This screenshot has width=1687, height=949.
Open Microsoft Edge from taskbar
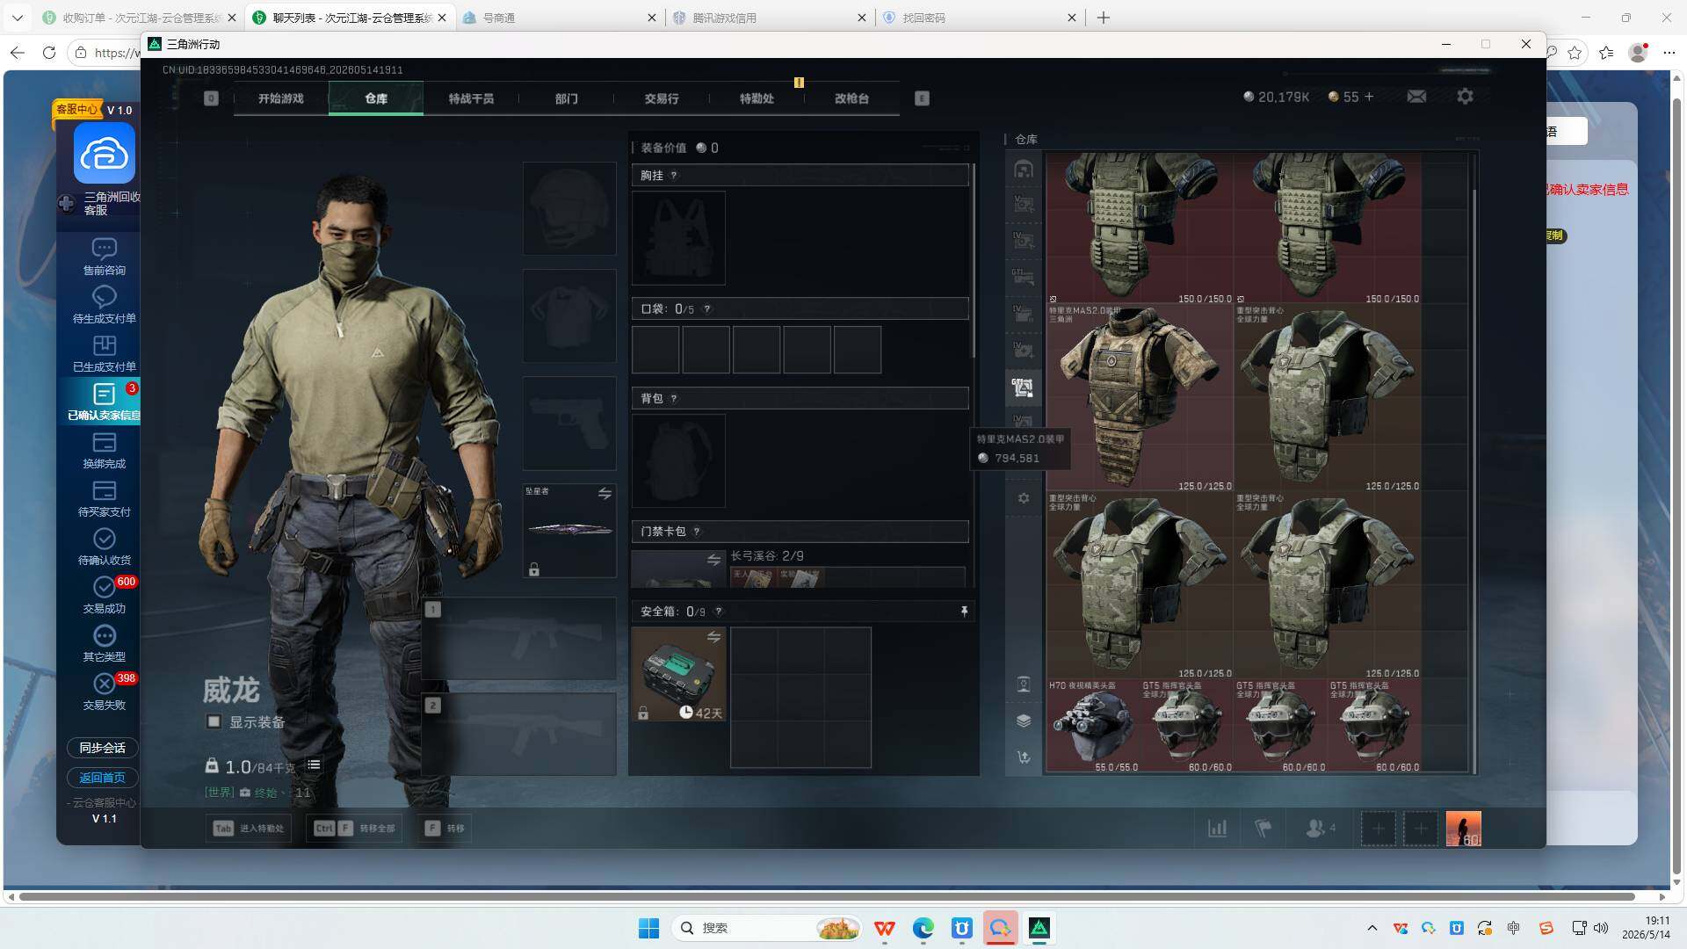(923, 928)
